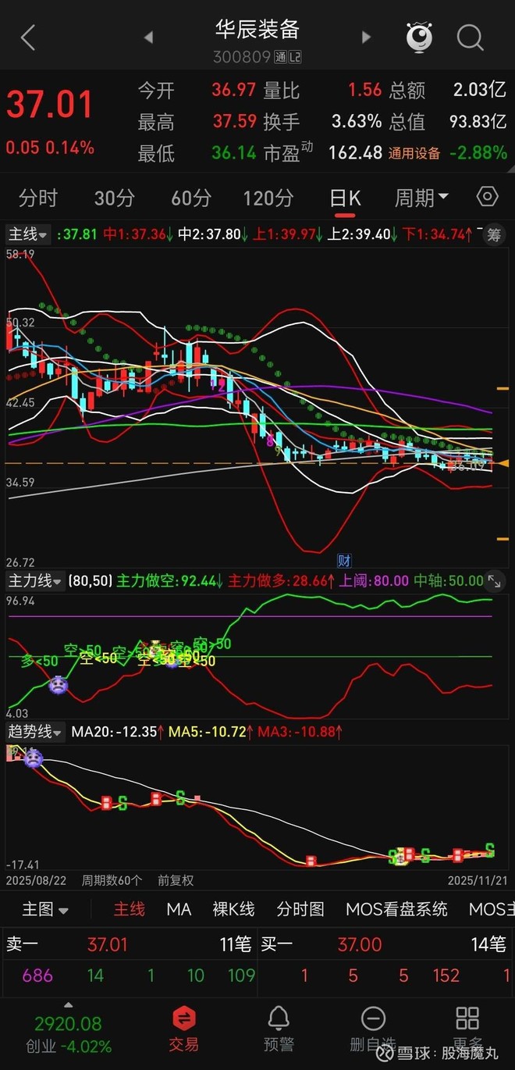Tap the 14笔 buy order count
The width and height of the screenshot is (515, 1070).
click(489, 944)
